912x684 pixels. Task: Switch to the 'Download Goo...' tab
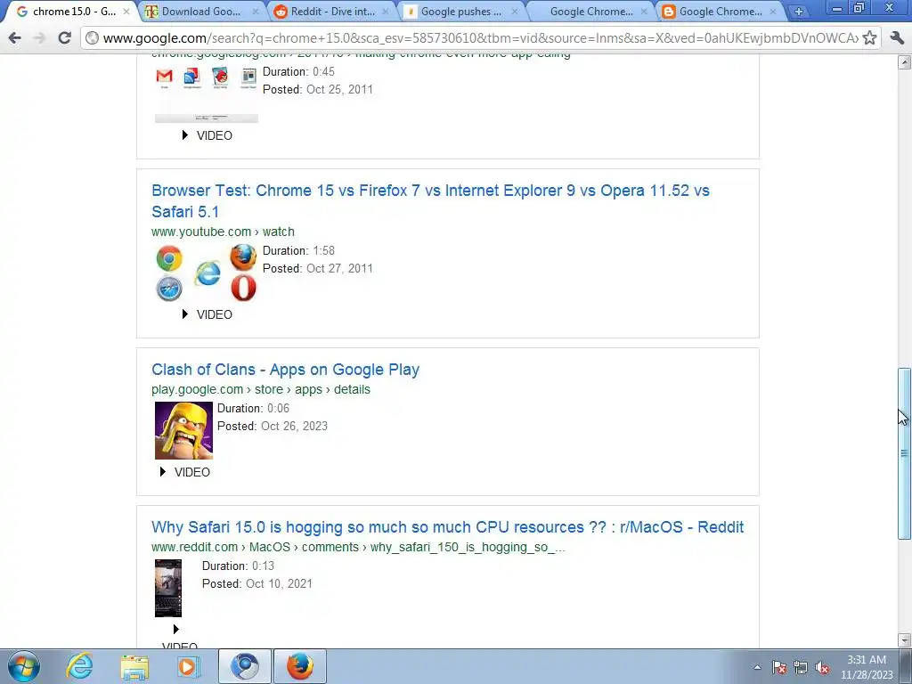[200, 11]
